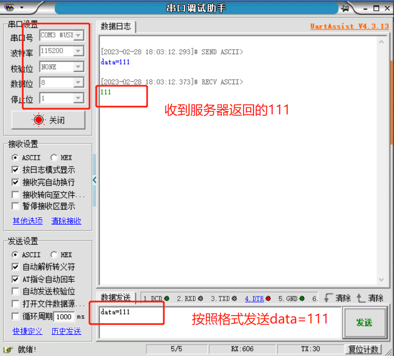This screenshot has height=356, width=394.
Task: Click the green Send button (发送)
Action: pyautogui.click(x=365, y=322)
